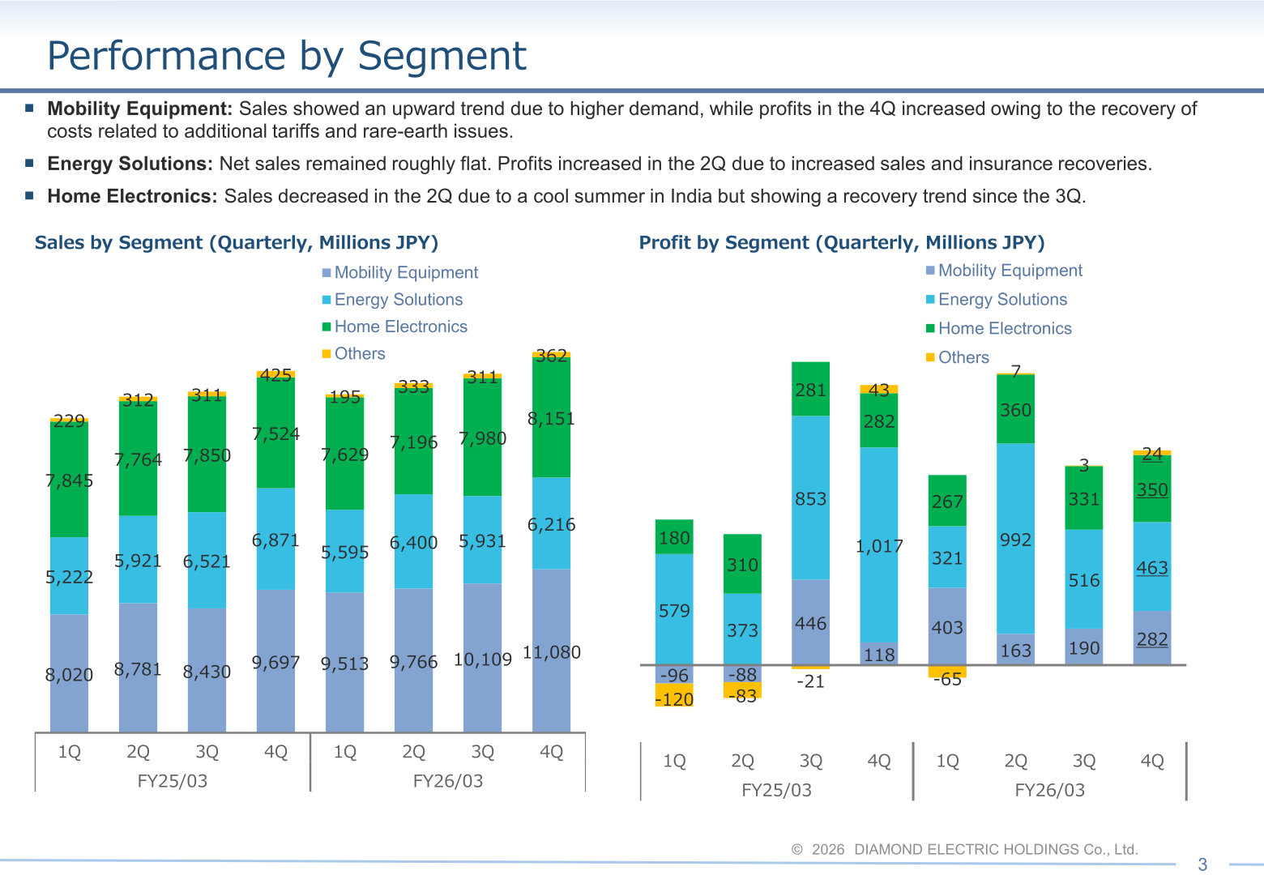Click the Home Electronics value "7,980"

[x=482, y=438]
